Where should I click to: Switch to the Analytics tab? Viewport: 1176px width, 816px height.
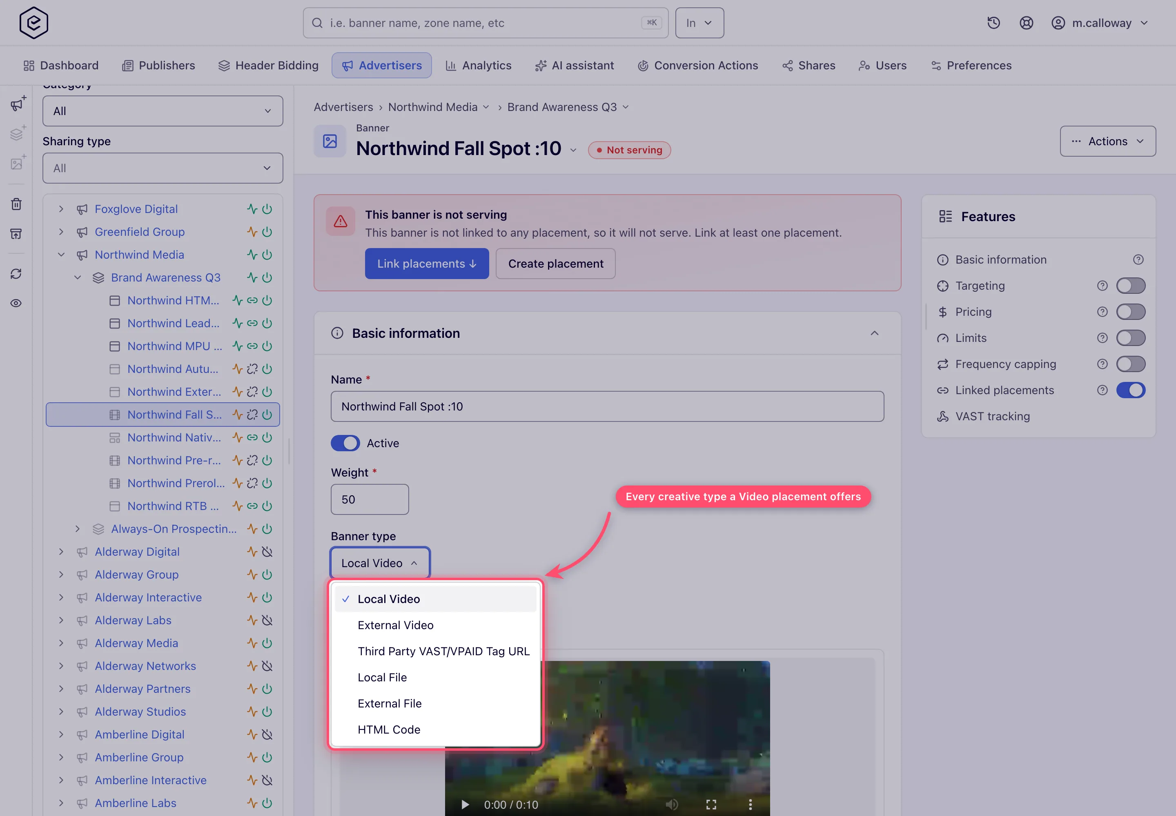coord(478,65)
